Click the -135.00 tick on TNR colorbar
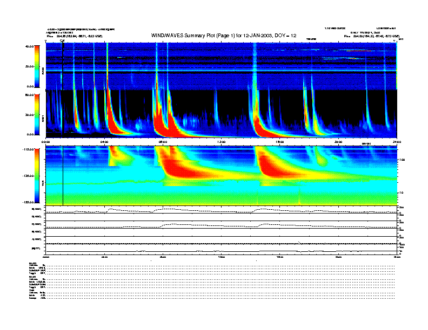The height and width of the screenshot is (330, 428). pyautogui.click(x=28, y=176)
